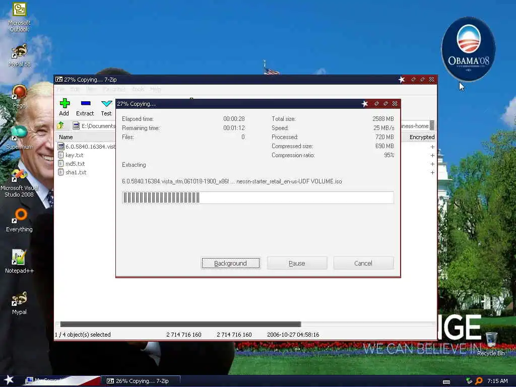Open the Tools menu in 7-Zip
The image size is (516, 387).
138,89
